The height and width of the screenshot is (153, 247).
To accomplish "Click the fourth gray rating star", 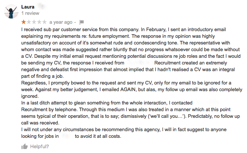I will pyautogui.click(x=39, y=22).
